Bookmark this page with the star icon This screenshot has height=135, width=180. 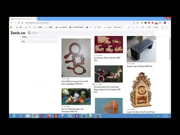pos(137,23)
